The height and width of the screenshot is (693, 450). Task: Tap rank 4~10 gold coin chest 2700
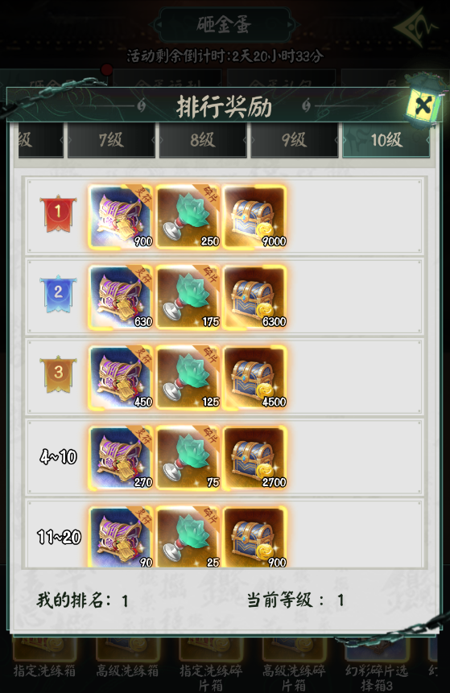tap(255, 458)
